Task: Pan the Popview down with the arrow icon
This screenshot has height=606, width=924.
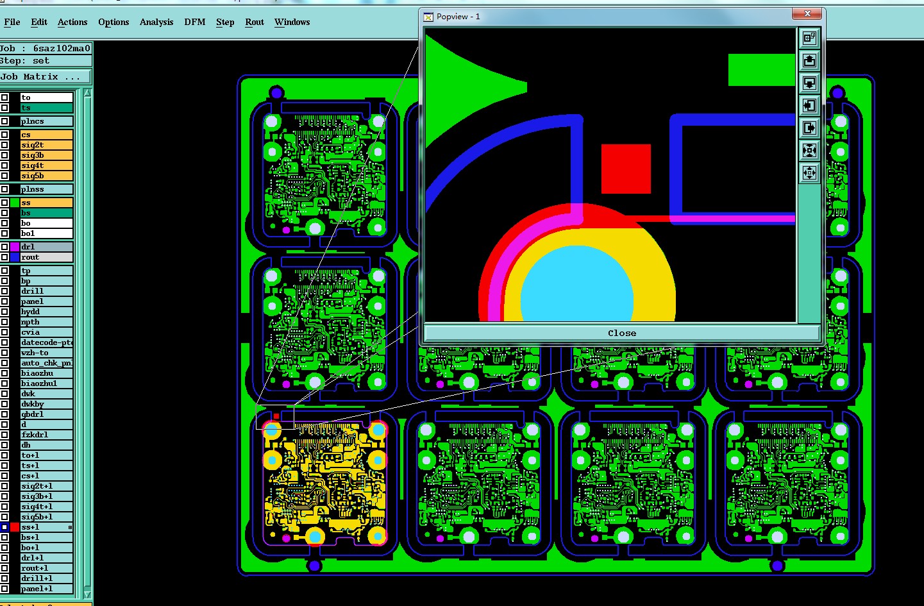Action: (x=809, y=83)
